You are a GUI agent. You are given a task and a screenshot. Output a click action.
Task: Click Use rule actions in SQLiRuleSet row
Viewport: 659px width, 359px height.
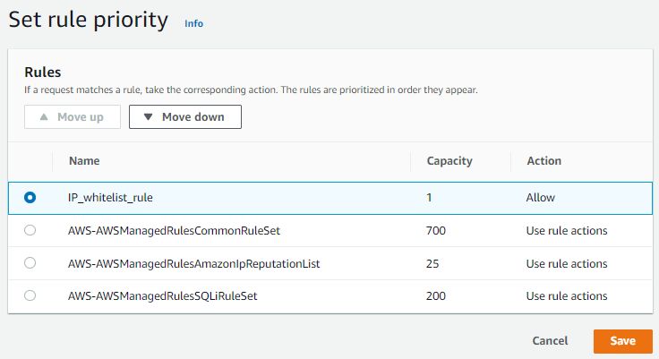pos(567,296)
